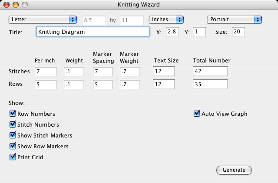The image size is (278, 183).
Task: Disable Show Stitch Markers
Action: point(13,135)
